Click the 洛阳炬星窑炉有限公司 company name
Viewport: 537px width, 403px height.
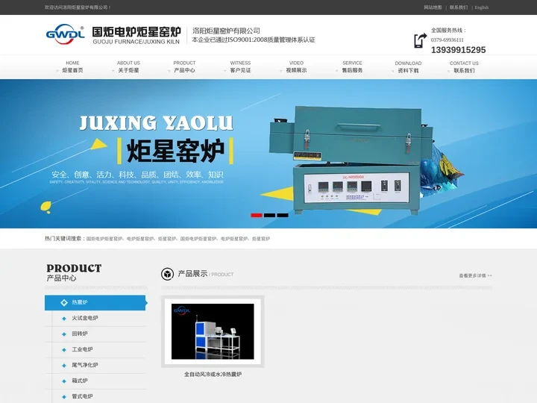pos(226,31)
